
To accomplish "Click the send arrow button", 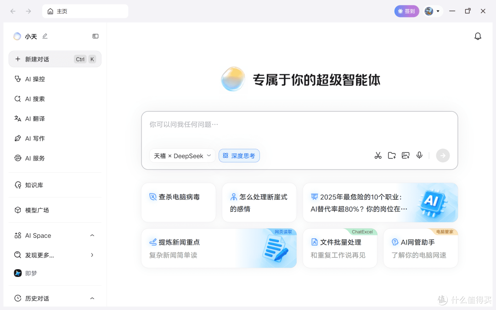I will coord(443,155).
